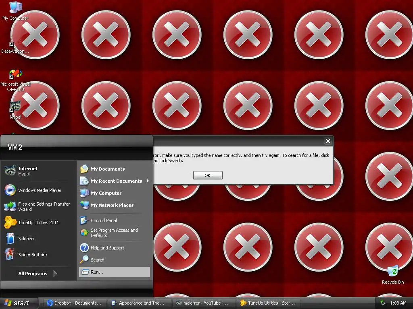Launch Microsoft Visual C++ 6.0 shortcut
This screenshot has width=413, height=309.
(16, 80)
